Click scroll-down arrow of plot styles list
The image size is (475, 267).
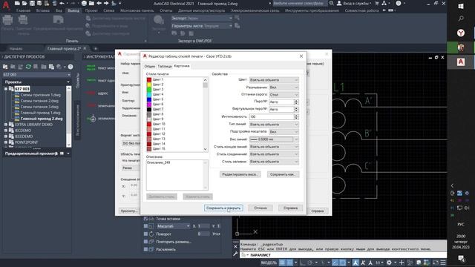[205, 149]
